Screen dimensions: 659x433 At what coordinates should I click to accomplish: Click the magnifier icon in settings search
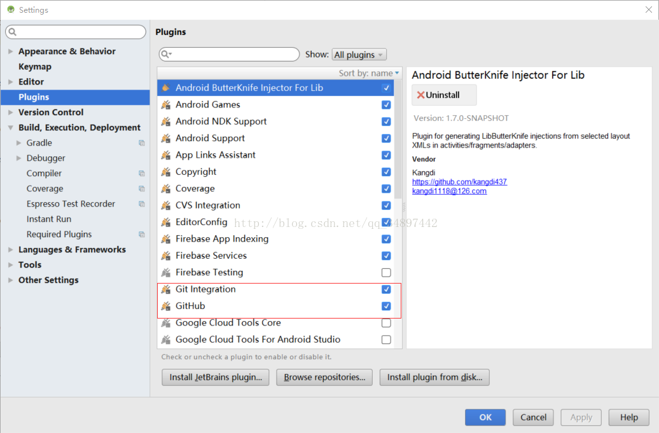pos(13,32)
